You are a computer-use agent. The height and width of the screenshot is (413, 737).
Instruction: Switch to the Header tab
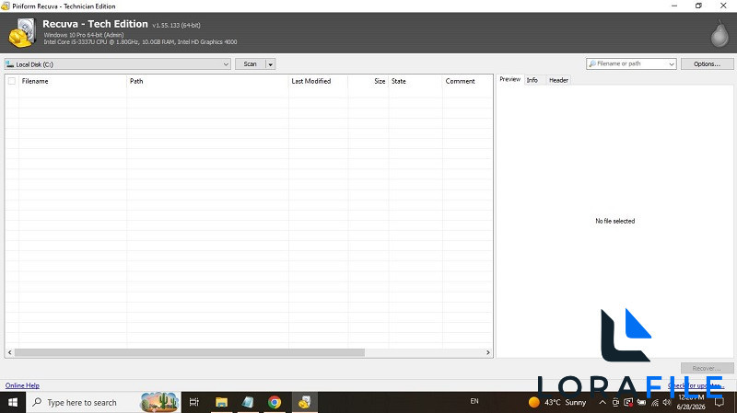pos(558,80)
